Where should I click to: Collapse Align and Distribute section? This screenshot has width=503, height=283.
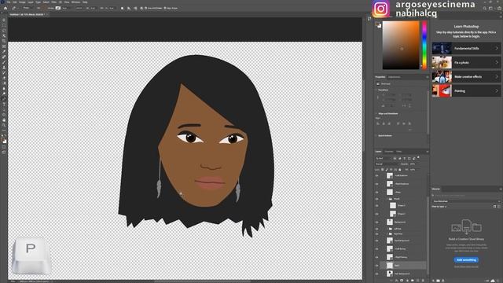tap(376, 113)
